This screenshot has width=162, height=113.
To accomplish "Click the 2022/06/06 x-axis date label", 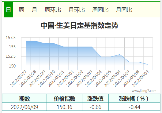I will pyautogui.click(x=112, y=78).
